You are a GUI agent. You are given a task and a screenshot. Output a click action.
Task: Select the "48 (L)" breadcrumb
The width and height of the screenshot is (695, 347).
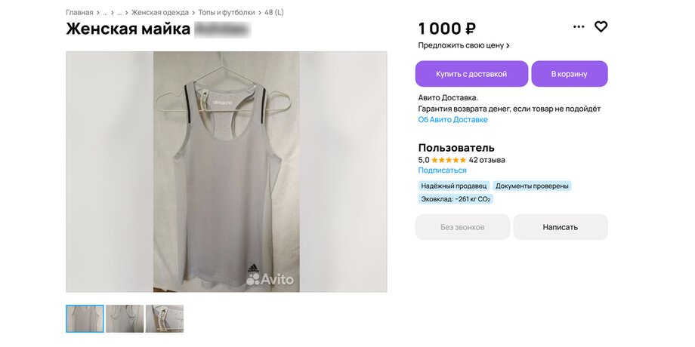[x=274, y=13]
